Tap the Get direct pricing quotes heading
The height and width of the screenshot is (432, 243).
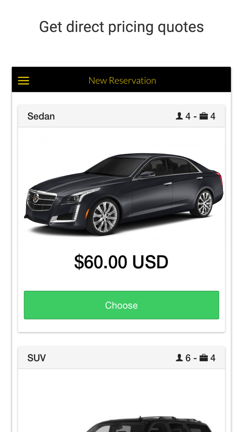121,26
